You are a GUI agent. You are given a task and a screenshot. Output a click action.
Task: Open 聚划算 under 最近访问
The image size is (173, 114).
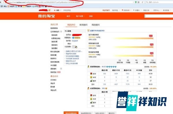coord(53,87)
